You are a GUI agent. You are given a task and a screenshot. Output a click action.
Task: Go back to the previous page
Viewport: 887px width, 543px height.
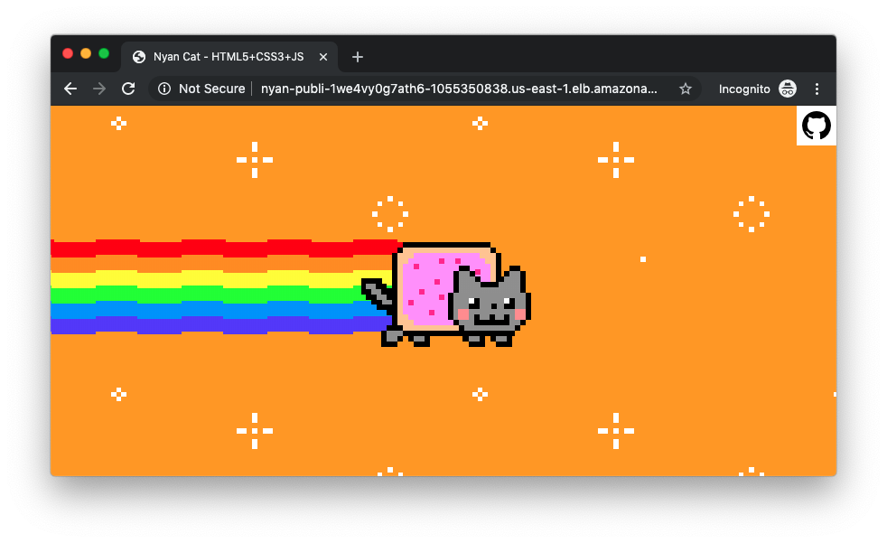tap(70, 89)
